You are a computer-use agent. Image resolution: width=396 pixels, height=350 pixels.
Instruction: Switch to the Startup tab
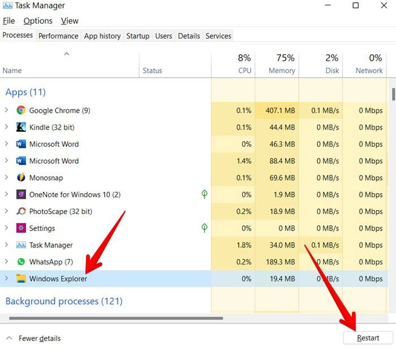tap(137, 36)
